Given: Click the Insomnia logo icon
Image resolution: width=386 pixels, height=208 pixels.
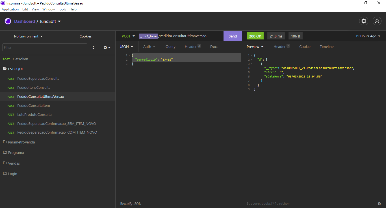Looking at the screenshot, I should tap(8, 21).
